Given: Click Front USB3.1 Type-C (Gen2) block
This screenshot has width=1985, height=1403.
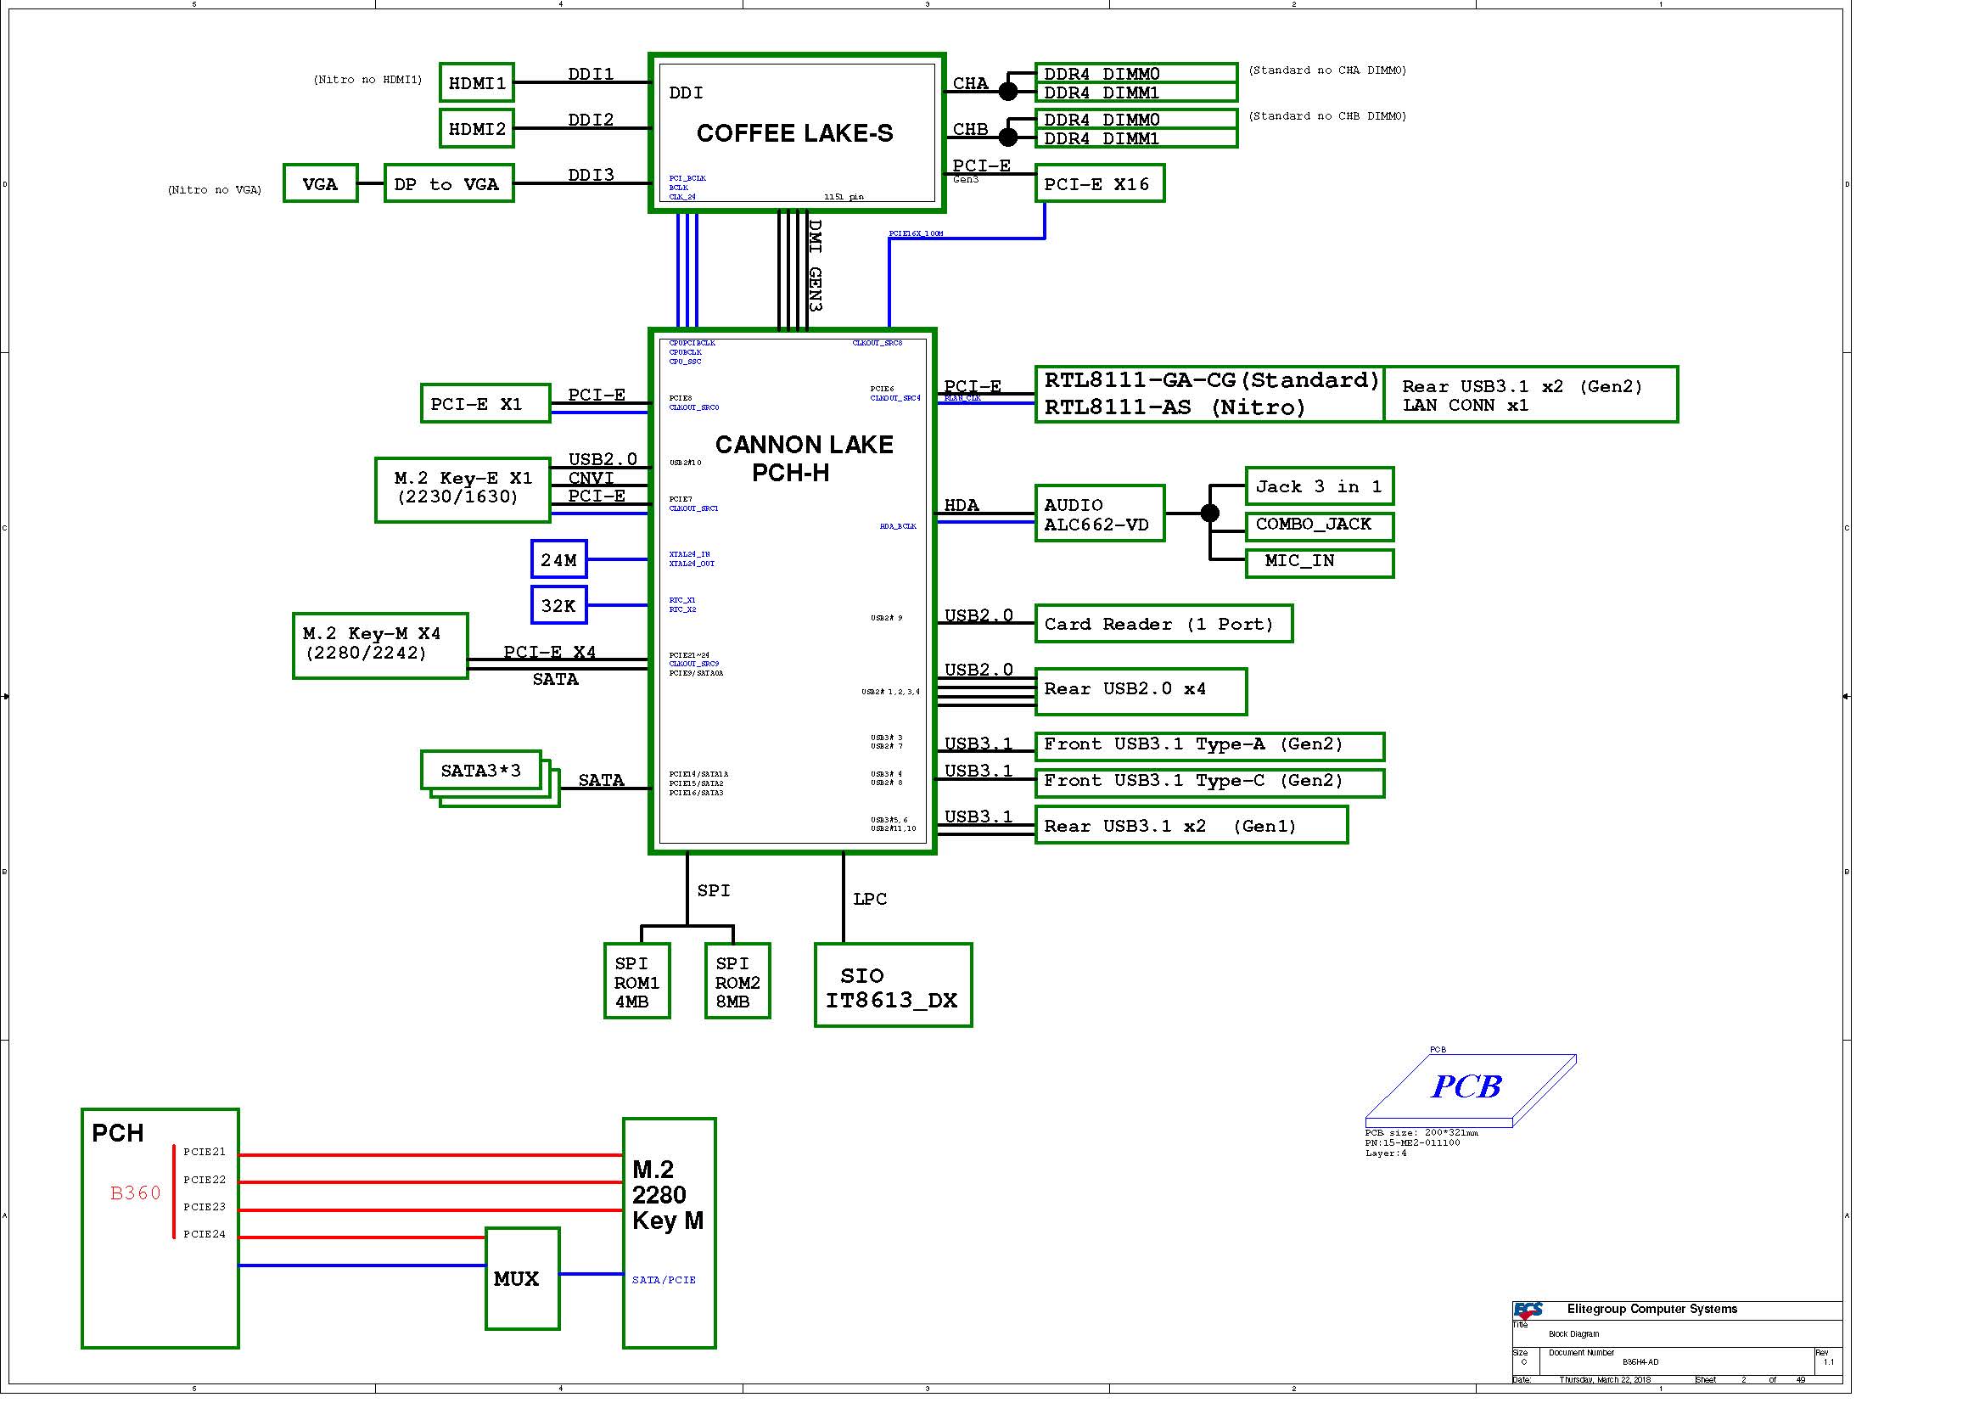Looking at the screenshot, I should pyautogui.click(x=1209, y=783).
